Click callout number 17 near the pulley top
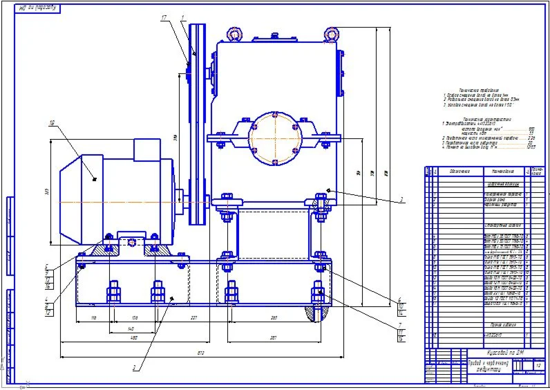Screen dimensions: 550x390 click(x=164, y=17)
